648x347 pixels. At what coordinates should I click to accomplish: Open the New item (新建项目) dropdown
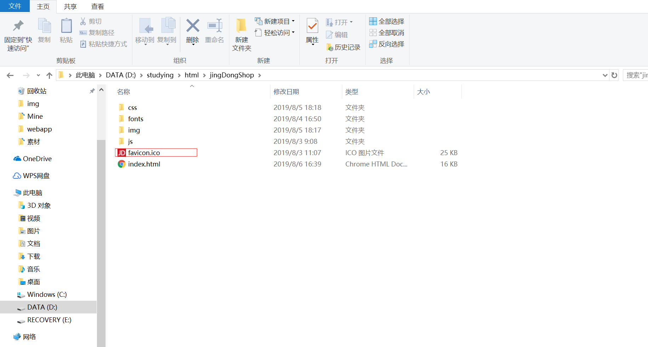click(x=275, y=22)
